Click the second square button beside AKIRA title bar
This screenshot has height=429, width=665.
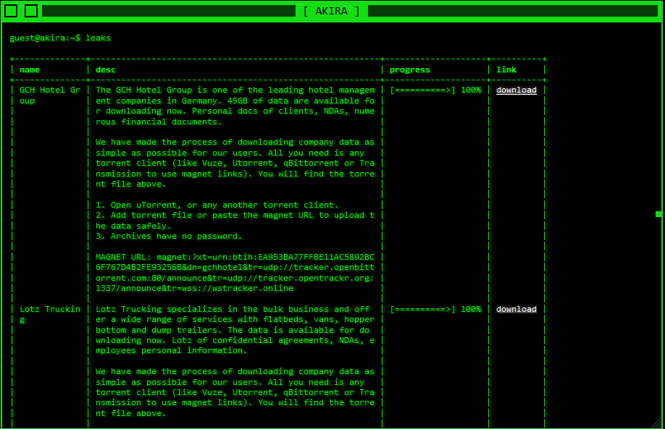click(31, 11)
